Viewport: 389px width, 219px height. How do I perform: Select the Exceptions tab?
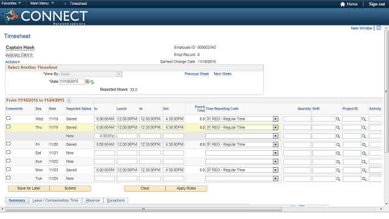[116, 201]
